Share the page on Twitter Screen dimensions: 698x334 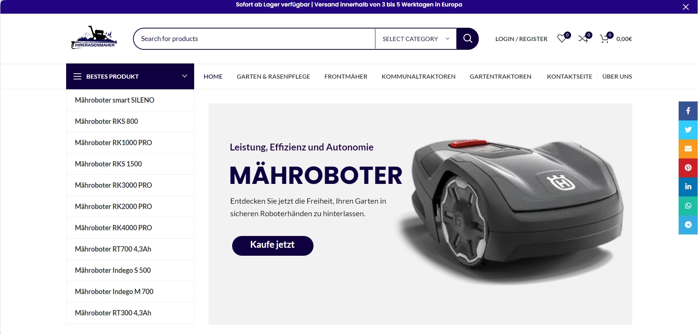pyautogui.click(x=688, y=130)
